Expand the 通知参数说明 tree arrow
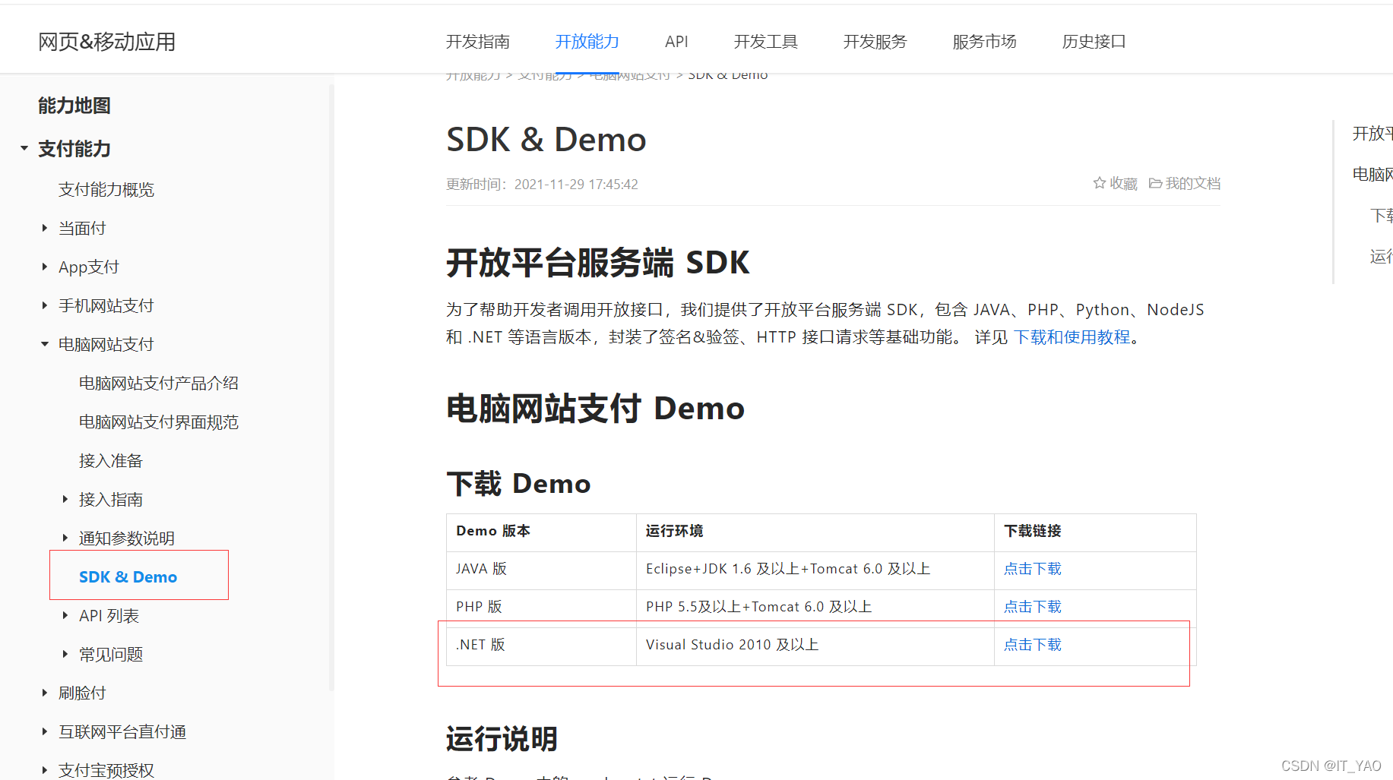The width and height of the screenshot is (1393, 780). click(x=65, y=538)
